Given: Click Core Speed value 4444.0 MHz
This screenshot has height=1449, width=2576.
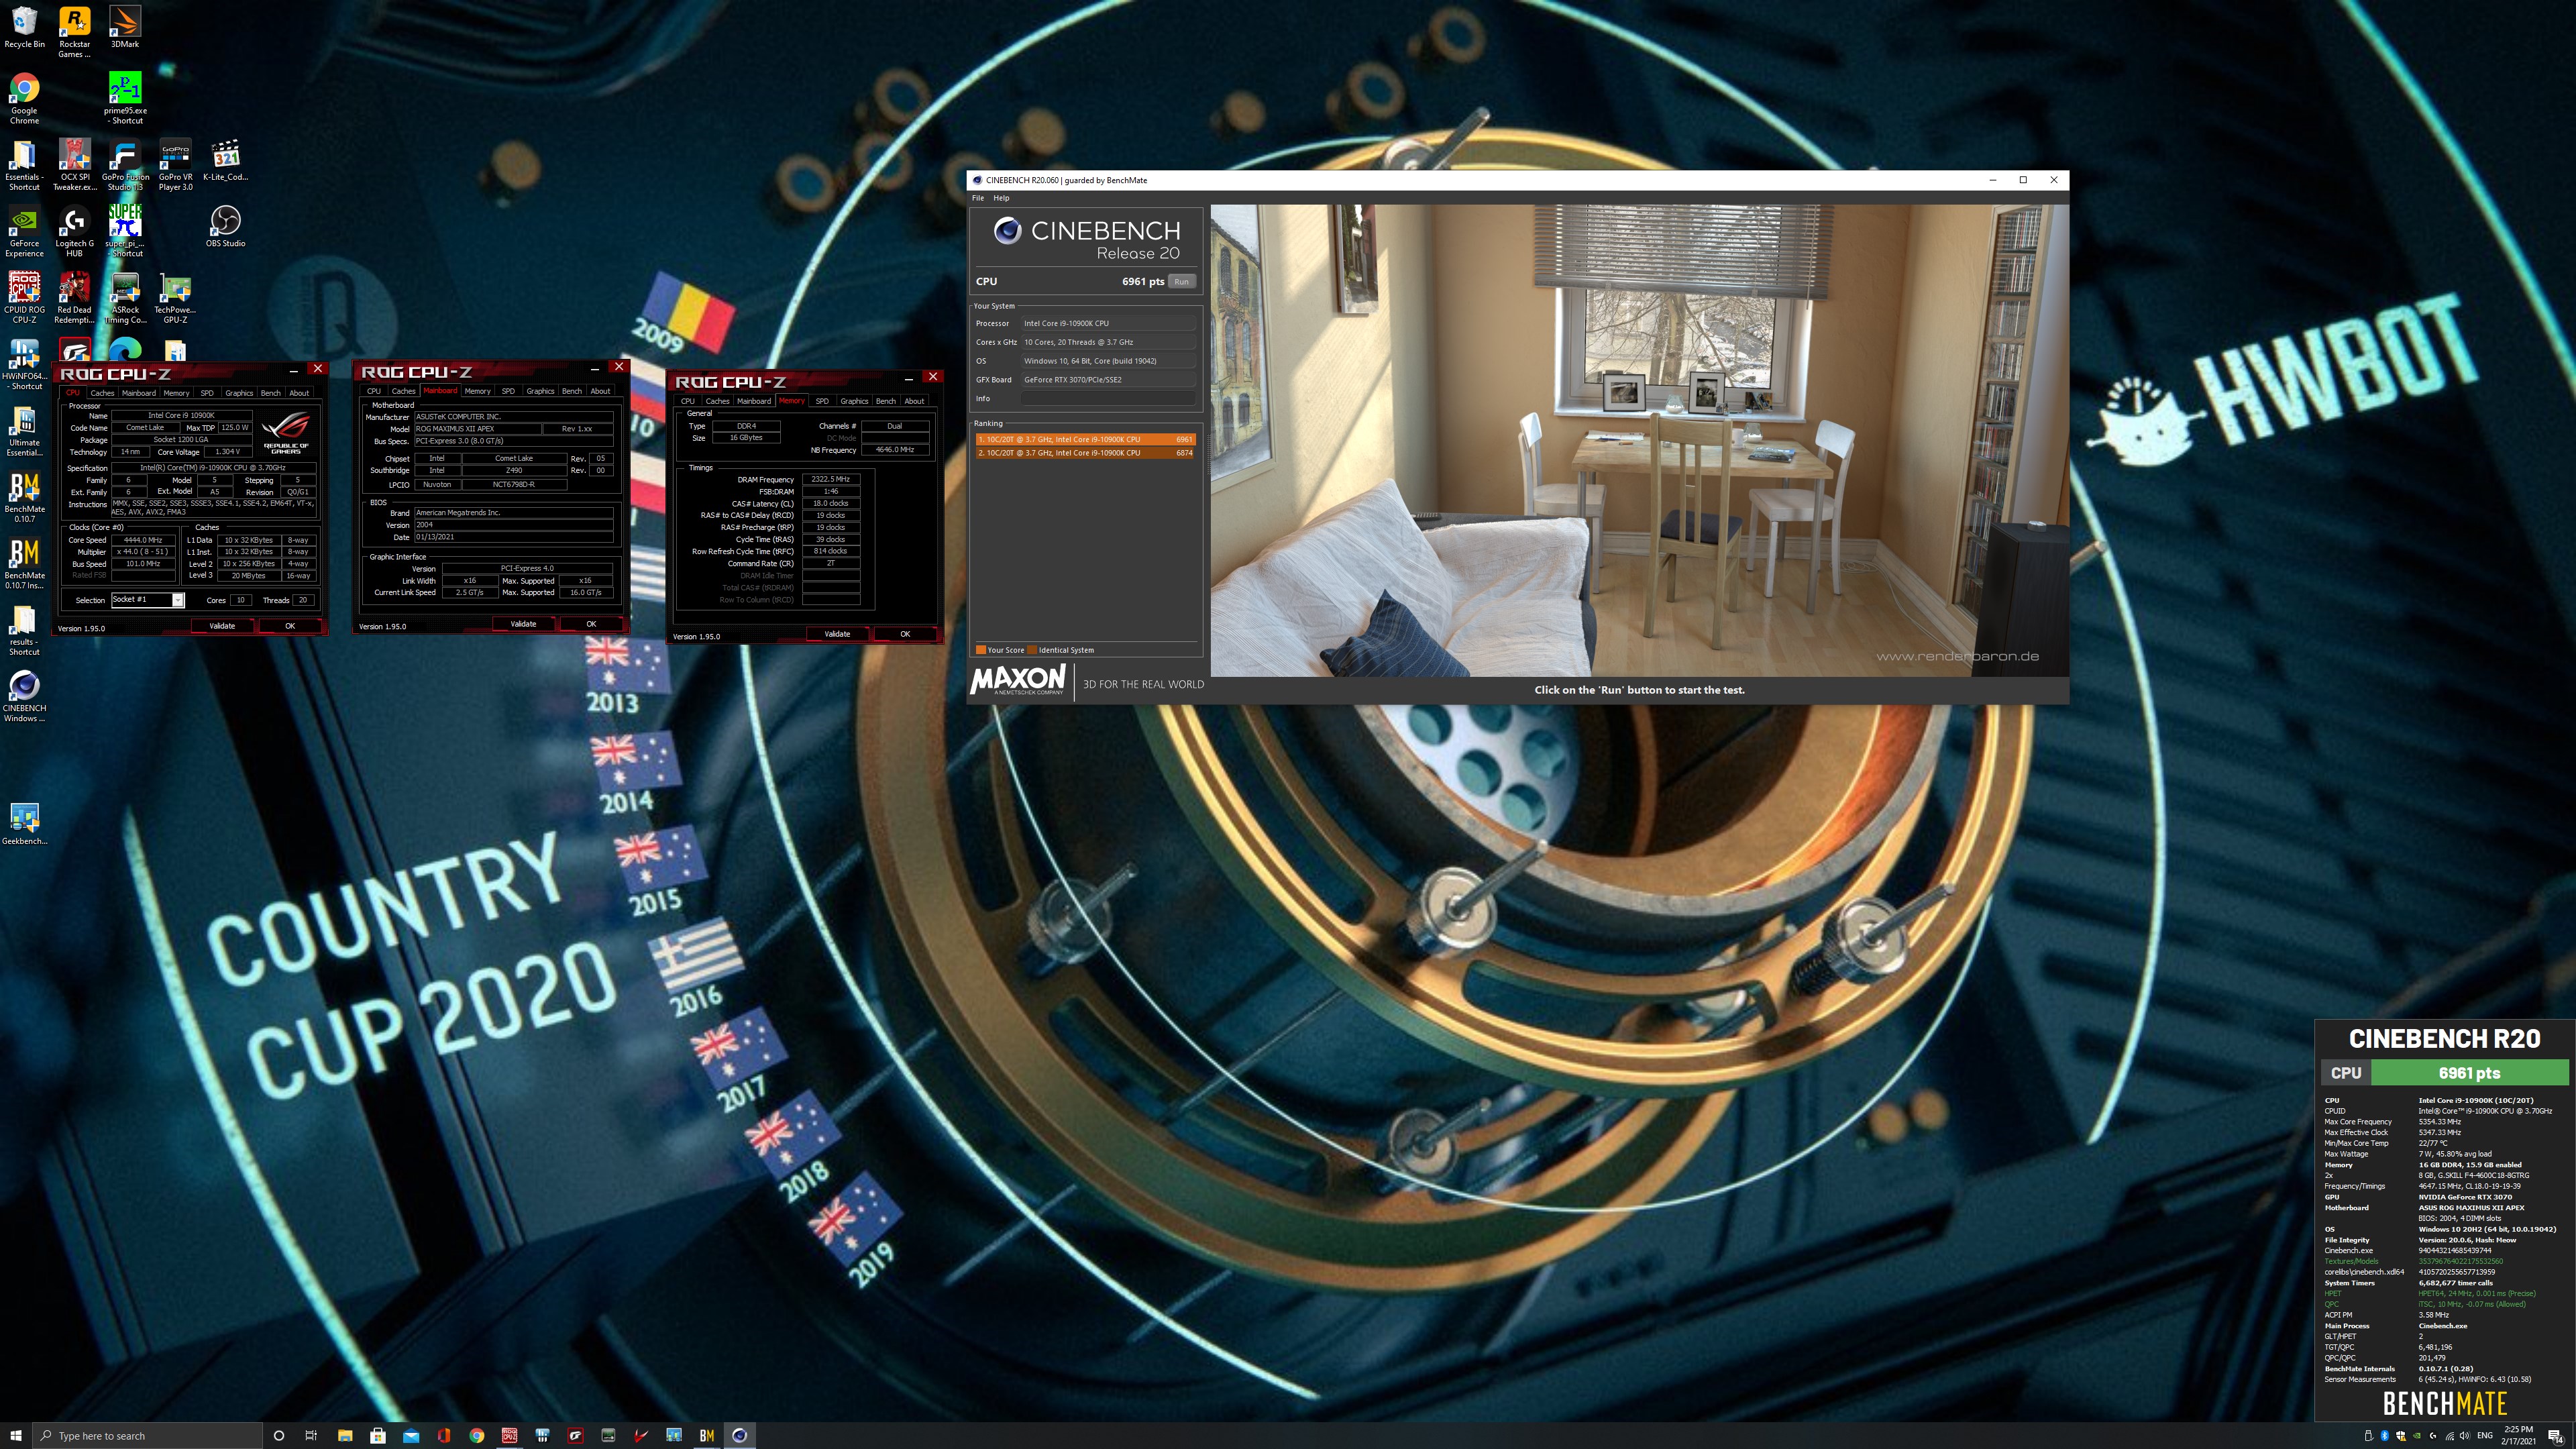Looking at the screenshot, I should [143, 540].
